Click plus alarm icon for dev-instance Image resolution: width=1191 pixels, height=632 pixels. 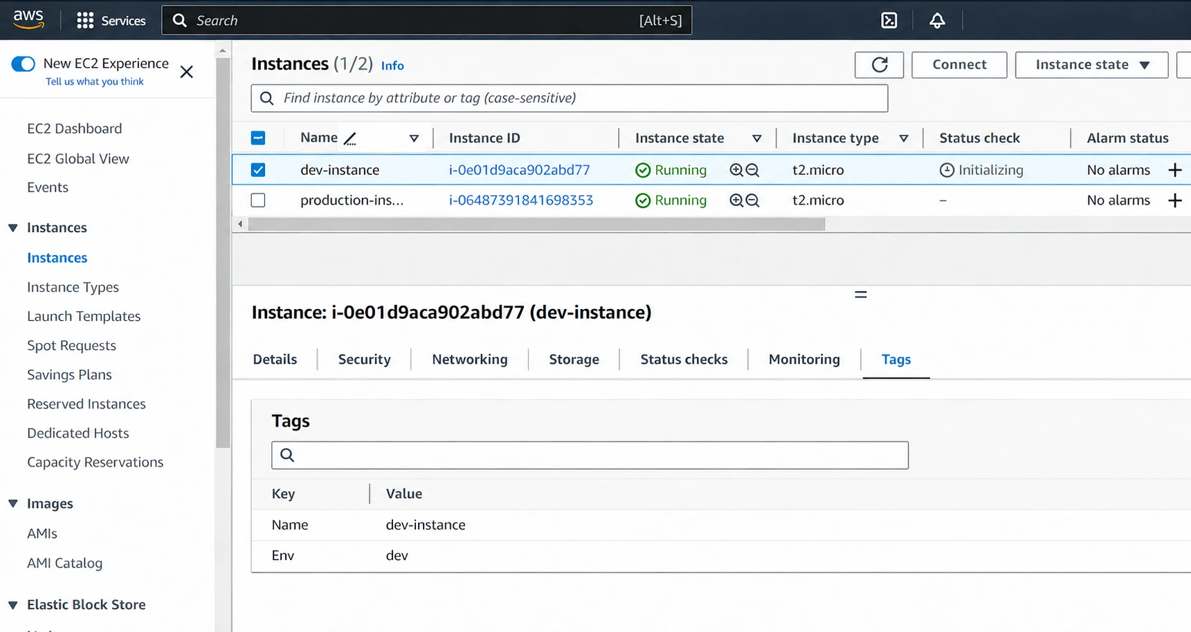click(x=1174, y=170)
